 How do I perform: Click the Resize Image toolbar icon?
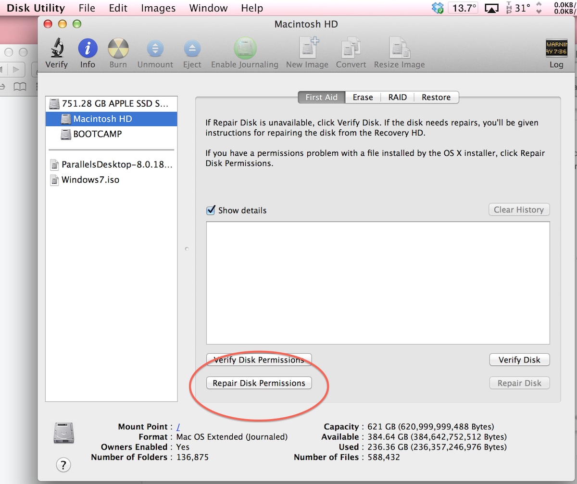point(399,48)
